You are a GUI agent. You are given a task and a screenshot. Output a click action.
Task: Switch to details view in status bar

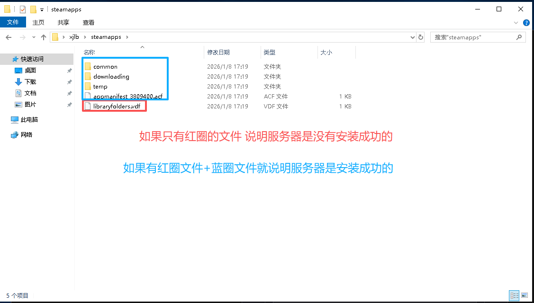coord(514,295)
